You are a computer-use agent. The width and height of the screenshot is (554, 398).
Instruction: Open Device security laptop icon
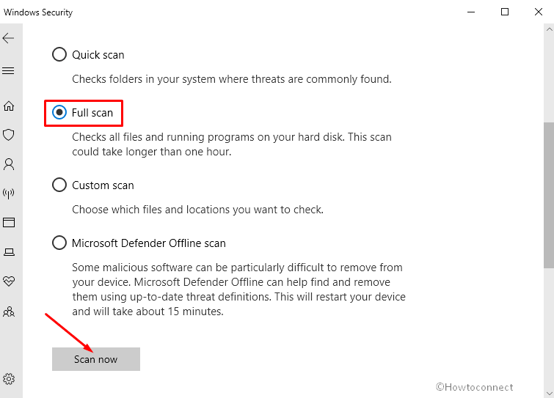click(9, 252)
